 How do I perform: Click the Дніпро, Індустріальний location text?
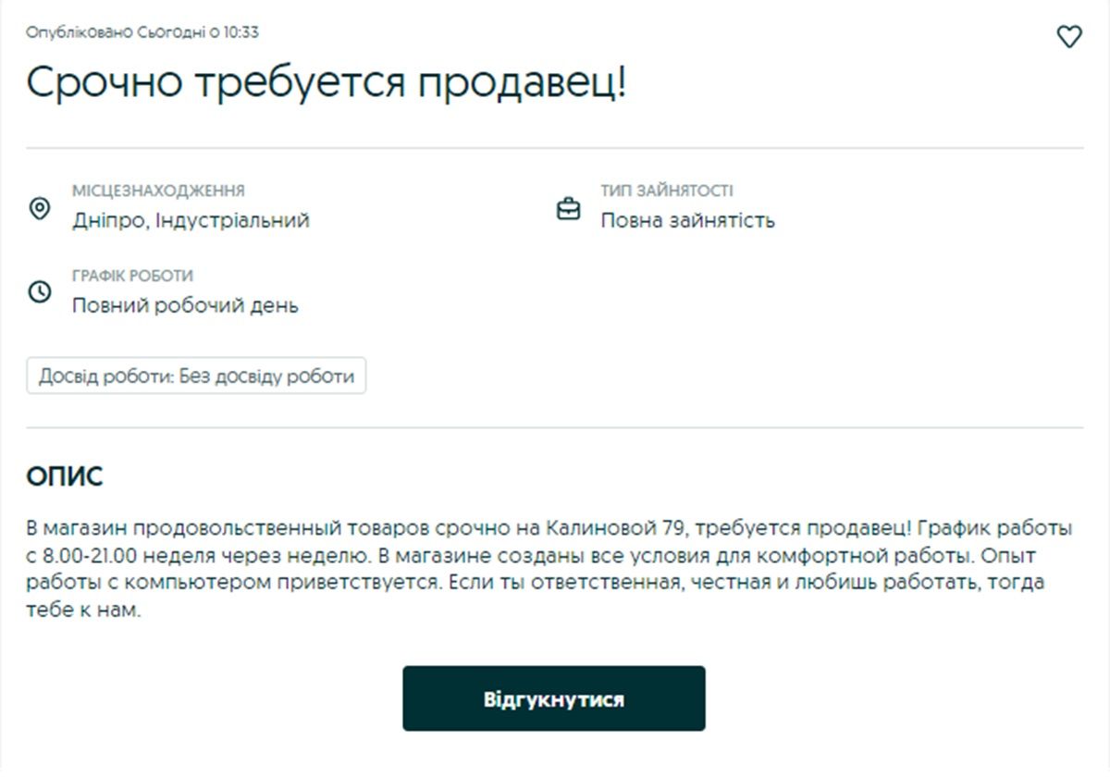click(x=192, y=220)
